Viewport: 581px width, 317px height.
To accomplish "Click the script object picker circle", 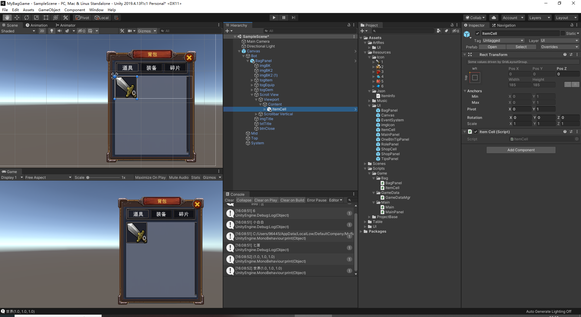I will pyautogui.click(x=577, y=139).
